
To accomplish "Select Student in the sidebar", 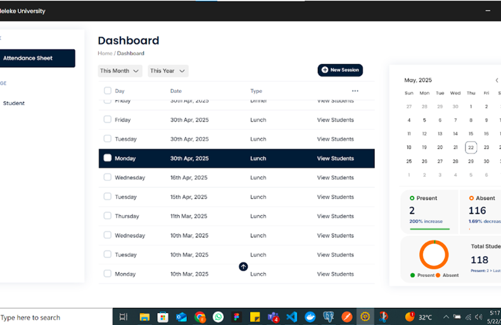I will (14, 103).
